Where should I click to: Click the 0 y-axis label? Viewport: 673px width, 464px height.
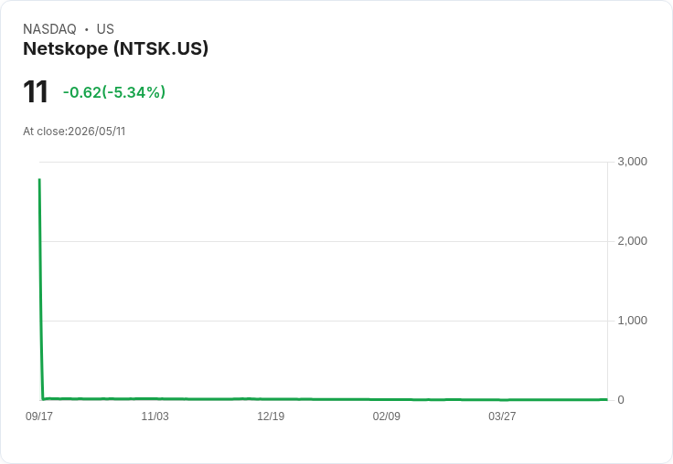[x=621, y=400]
